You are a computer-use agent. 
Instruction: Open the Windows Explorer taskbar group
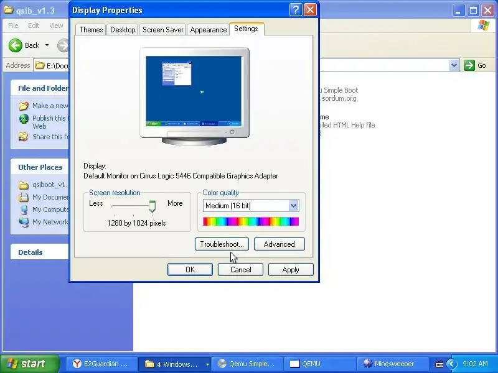click(x=174, y=364)
